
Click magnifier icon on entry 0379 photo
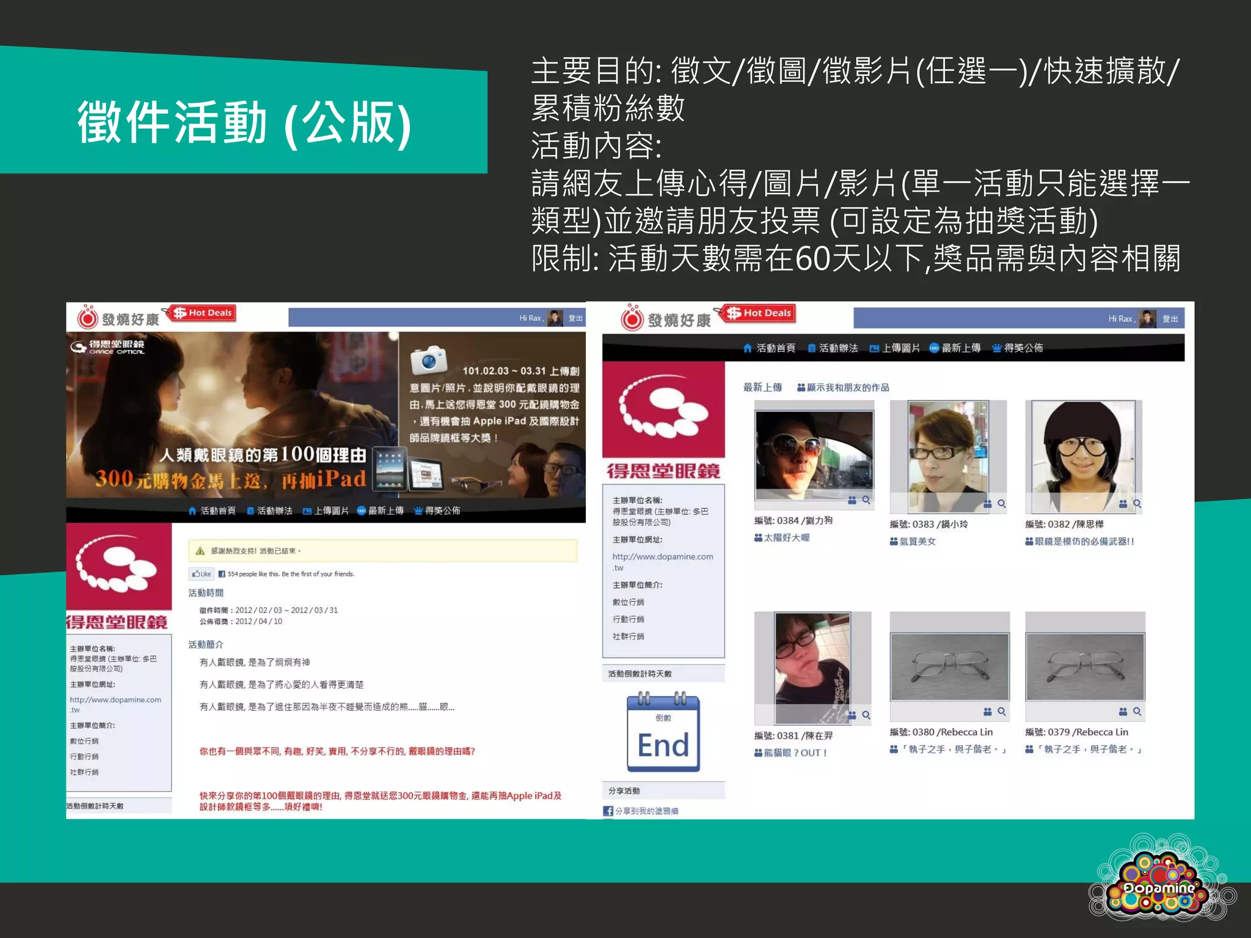pos(1137,711)
